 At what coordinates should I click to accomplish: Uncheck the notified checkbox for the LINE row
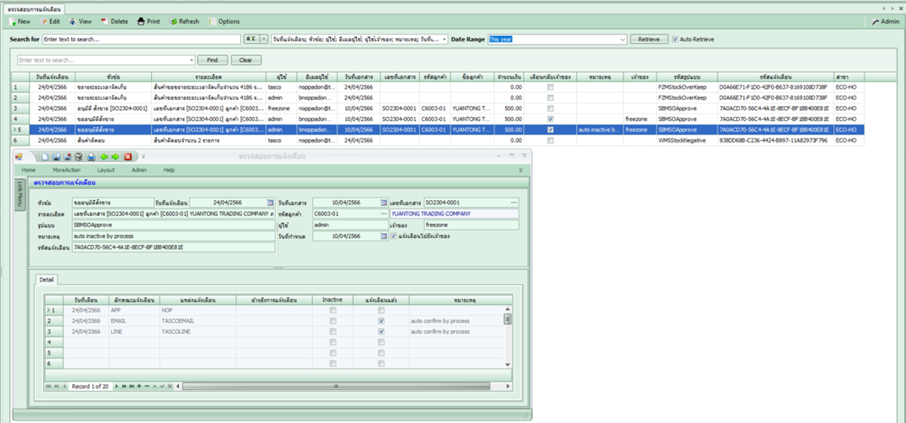(381, 331)
